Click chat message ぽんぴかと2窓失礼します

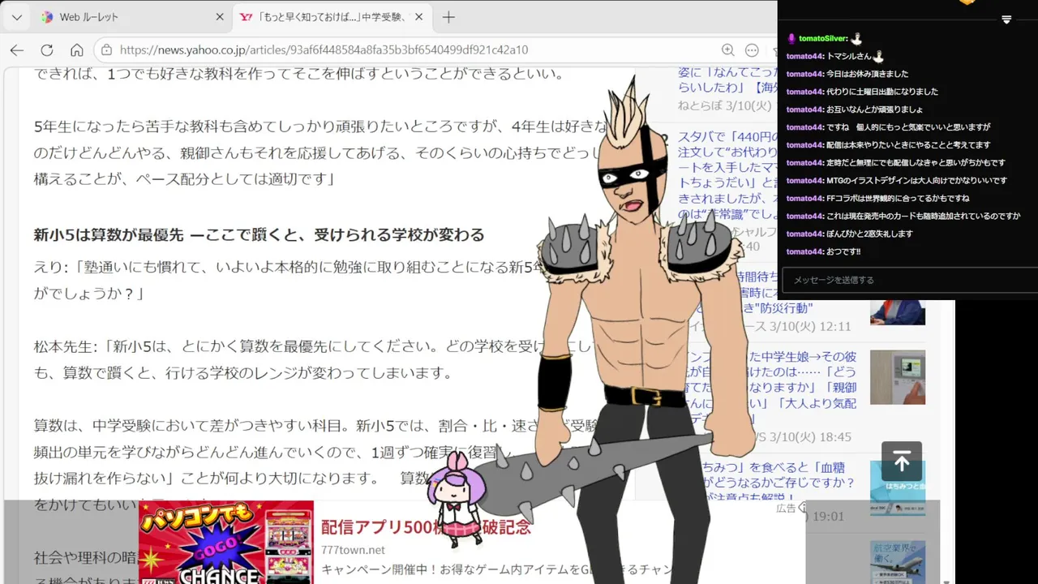(869, 234)
